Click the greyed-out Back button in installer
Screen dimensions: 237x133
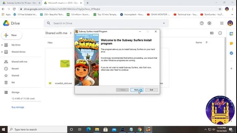point(122,90)
